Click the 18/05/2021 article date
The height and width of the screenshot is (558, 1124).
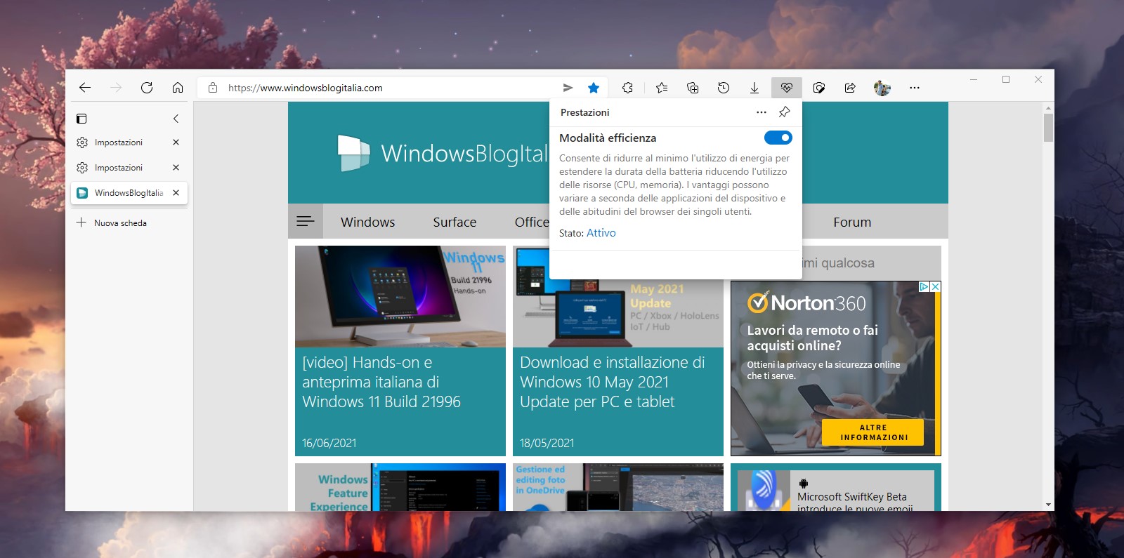click(x=547, y=443)
